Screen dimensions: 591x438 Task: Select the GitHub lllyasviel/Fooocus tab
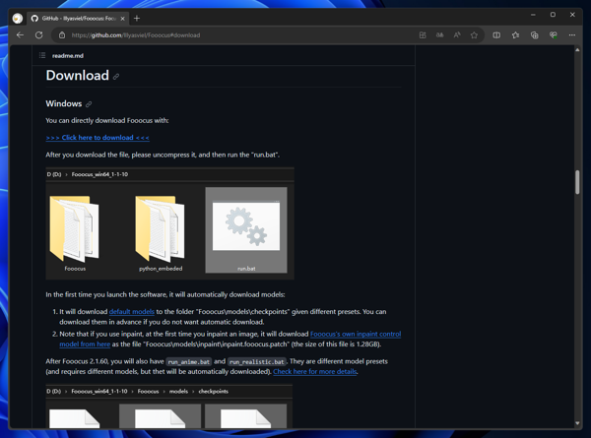coord(77,19)
